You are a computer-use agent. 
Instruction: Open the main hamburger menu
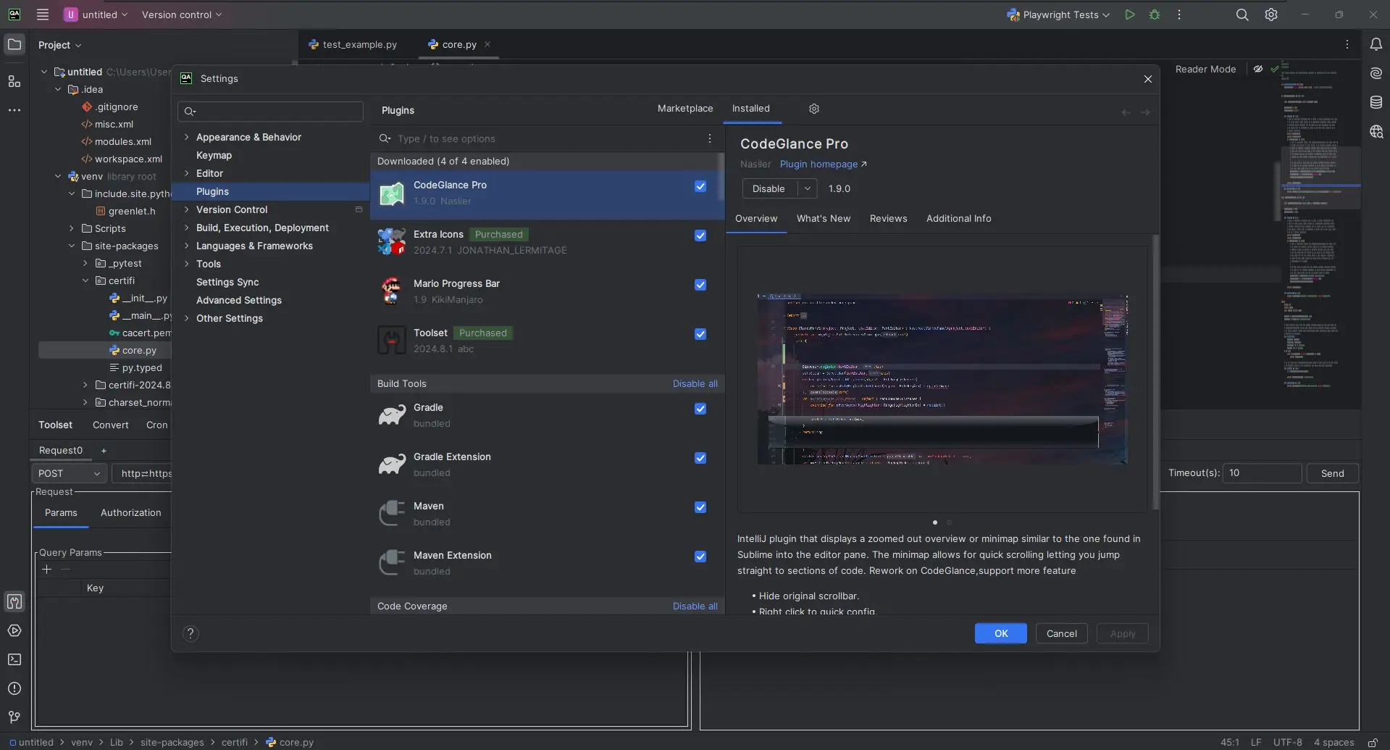coord(43,14)
